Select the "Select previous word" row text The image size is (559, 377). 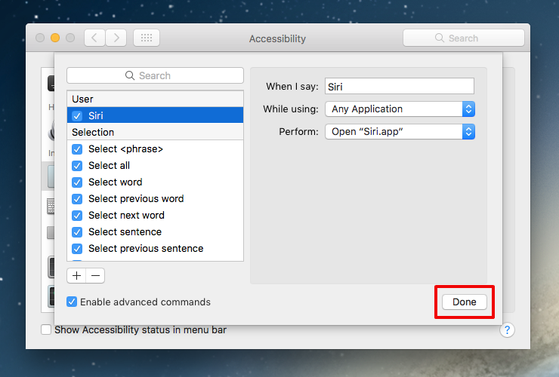coord(136,198)
